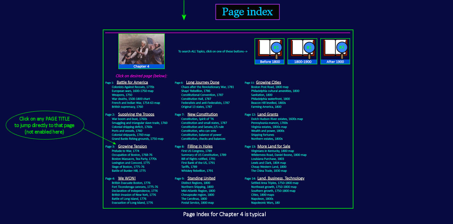Select 'War deaths, 1500-1800 chart' entry
This screenshot has height=224, width=453.
click(x=131, y=99)
